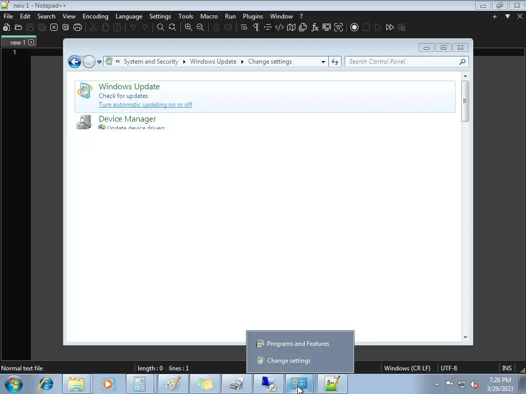Open the Notepad++ question mark help menu
Image resolution: width=526 pixels, height=394 pixels.
[301, 16]
